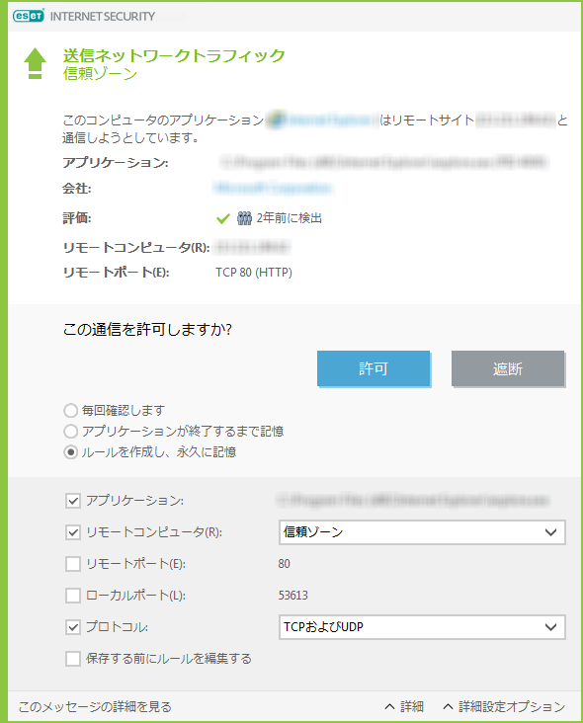This screenshot has height=723, width=583.
Task: Click local port value 53613
Action: tap(292, 596)
